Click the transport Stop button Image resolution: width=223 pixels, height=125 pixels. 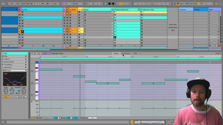tap(109, 4)
